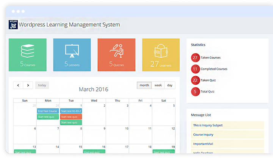Click the 'March 2016' calendar heading
Image resolution: width=273 pixels, height=159 pixels.
click(x=94, y=89)
